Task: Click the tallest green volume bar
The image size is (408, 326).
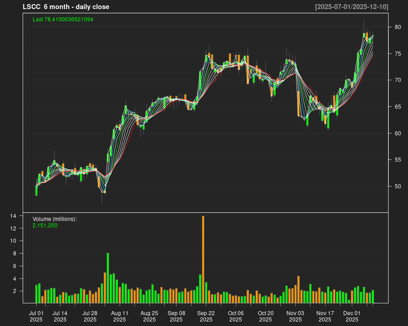Action: [x=108, y=278]
